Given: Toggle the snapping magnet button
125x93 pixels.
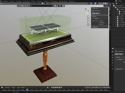Looking at the screenshot, I should tap(42, 3).
